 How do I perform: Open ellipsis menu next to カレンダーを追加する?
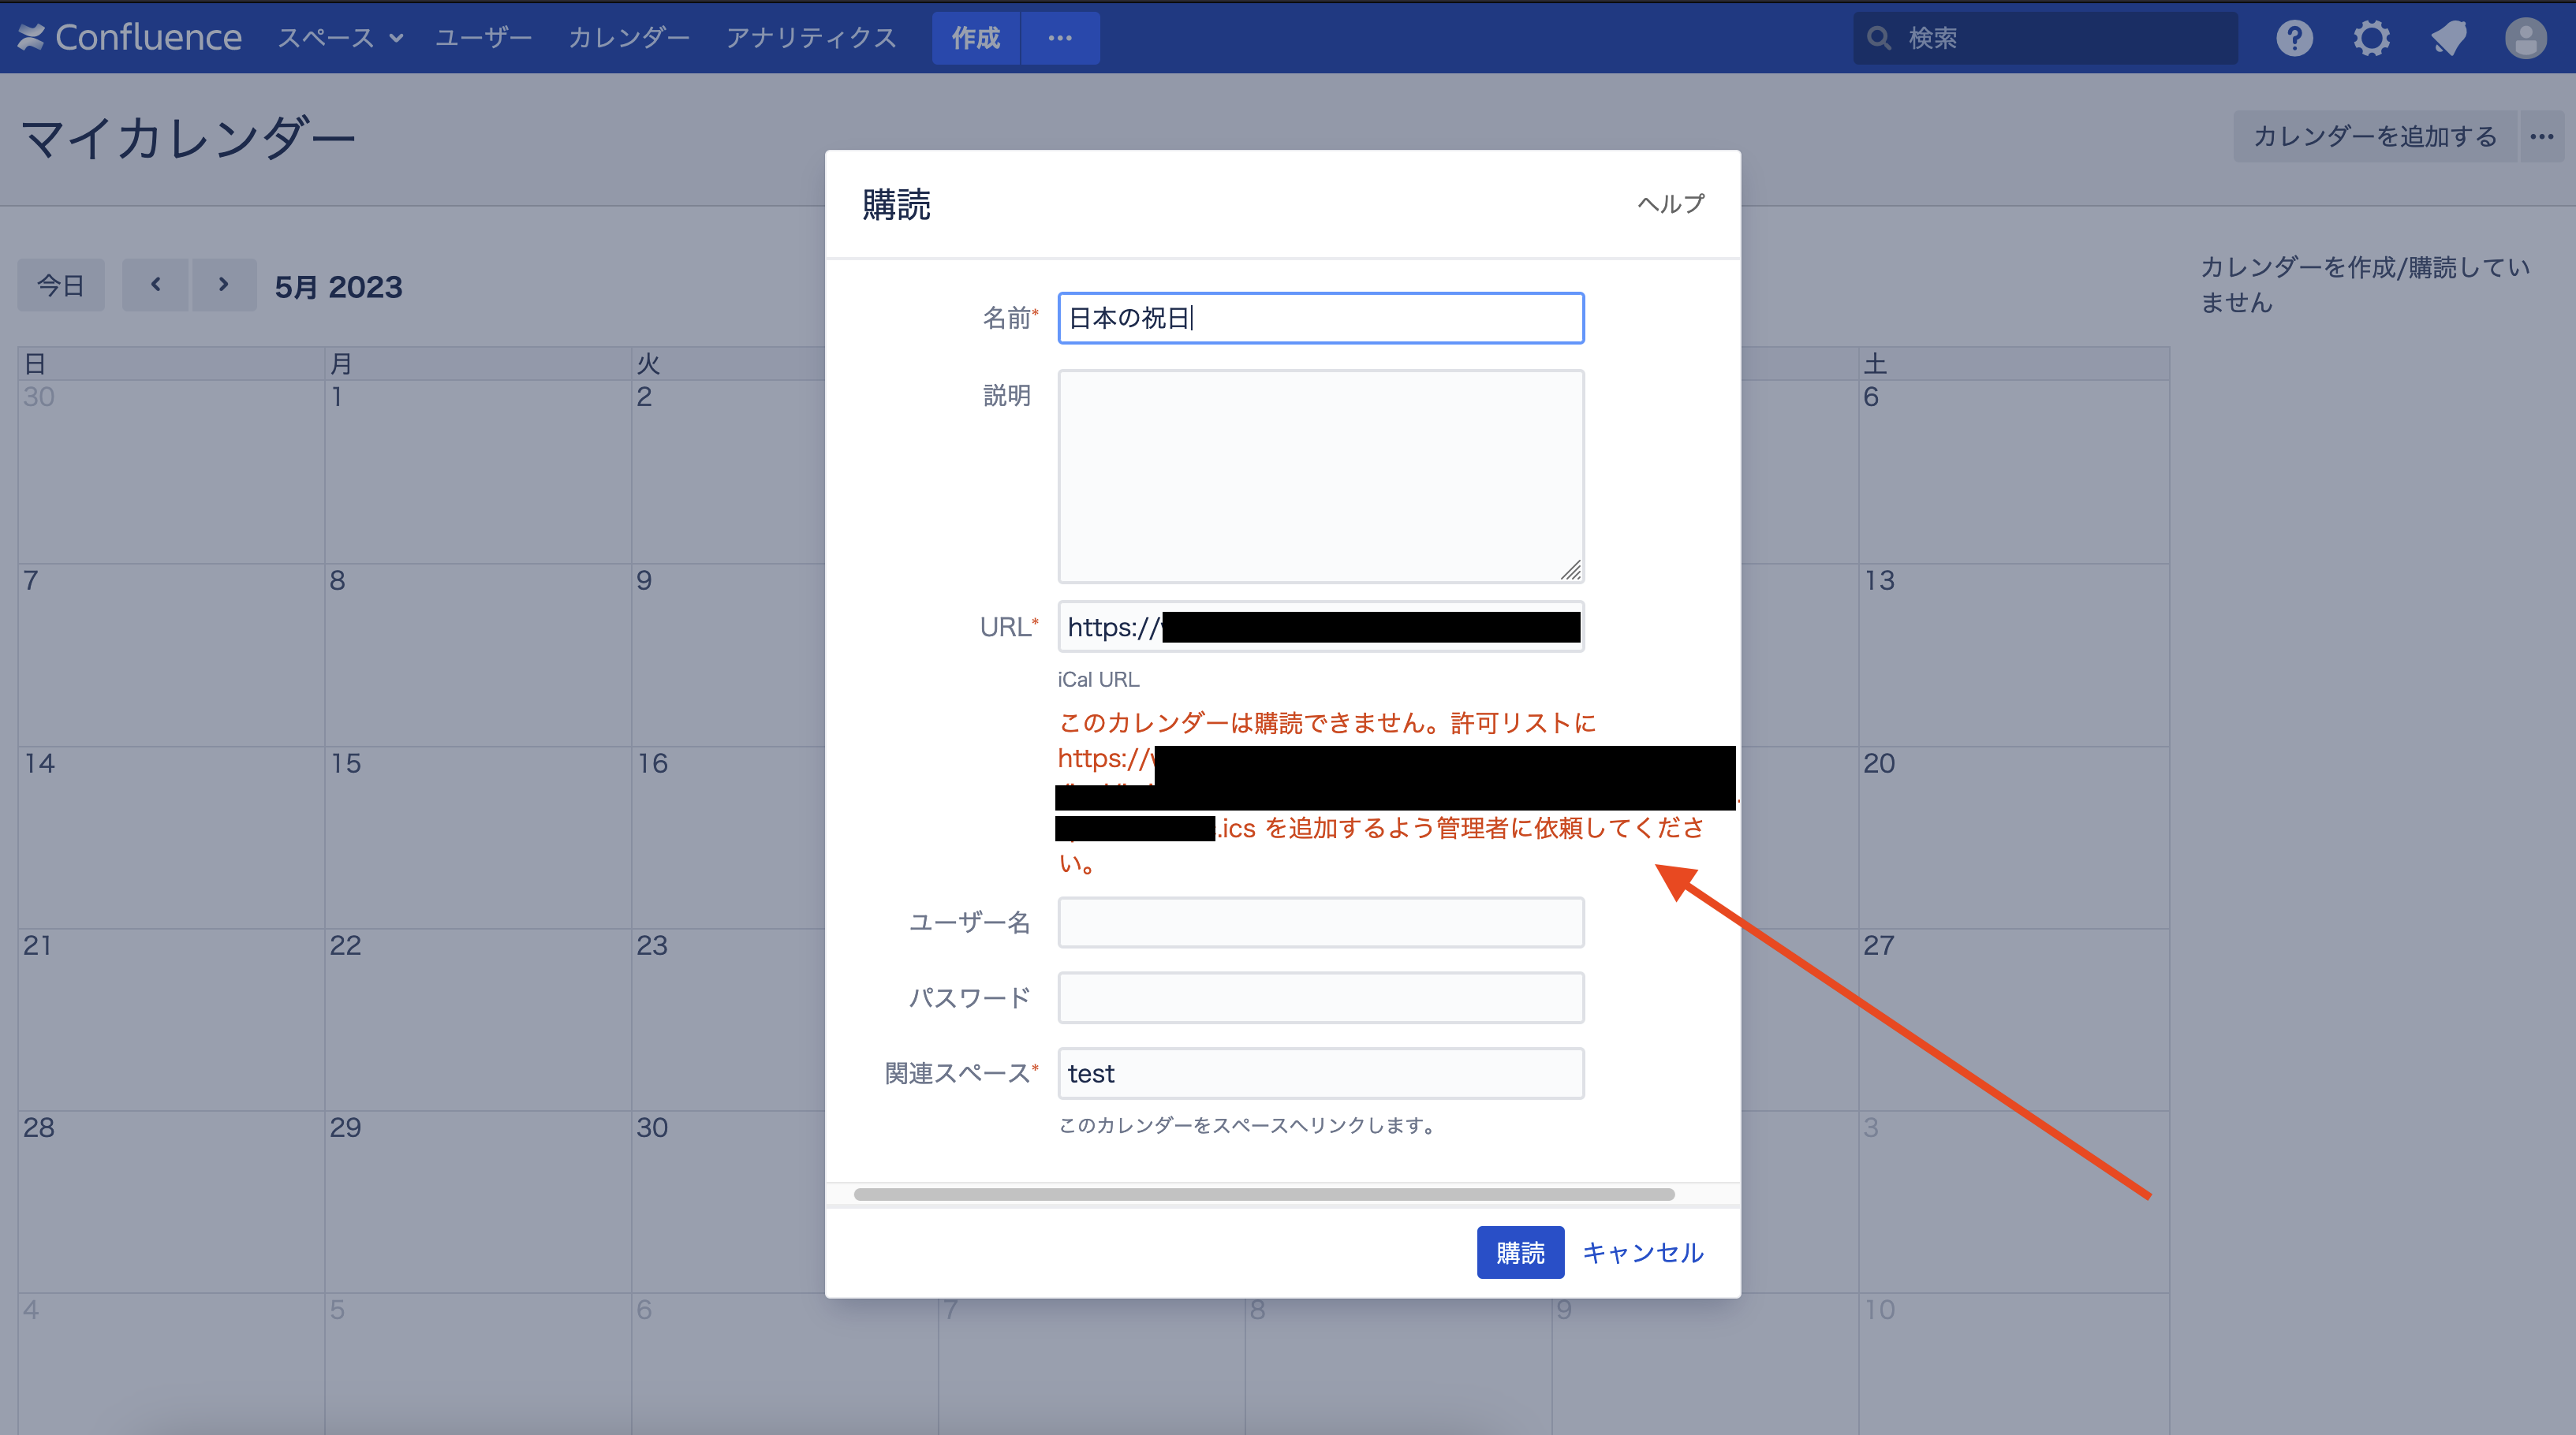(2541, 136)
